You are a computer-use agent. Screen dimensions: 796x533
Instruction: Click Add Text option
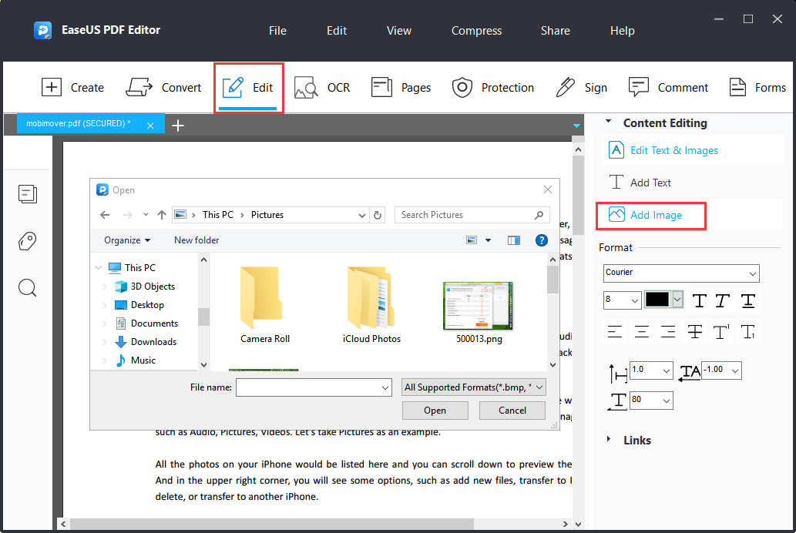click(640, 183)
